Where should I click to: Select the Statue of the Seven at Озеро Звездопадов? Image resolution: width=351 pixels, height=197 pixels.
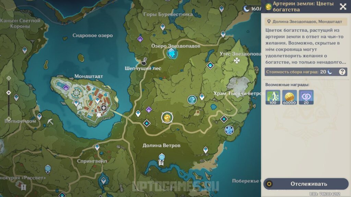[x=171, y=53]
